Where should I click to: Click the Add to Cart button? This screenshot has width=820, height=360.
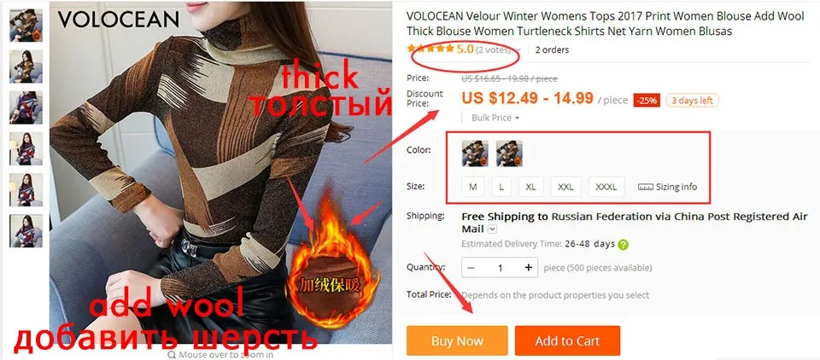pyautogui.click(x=567, y=340)
